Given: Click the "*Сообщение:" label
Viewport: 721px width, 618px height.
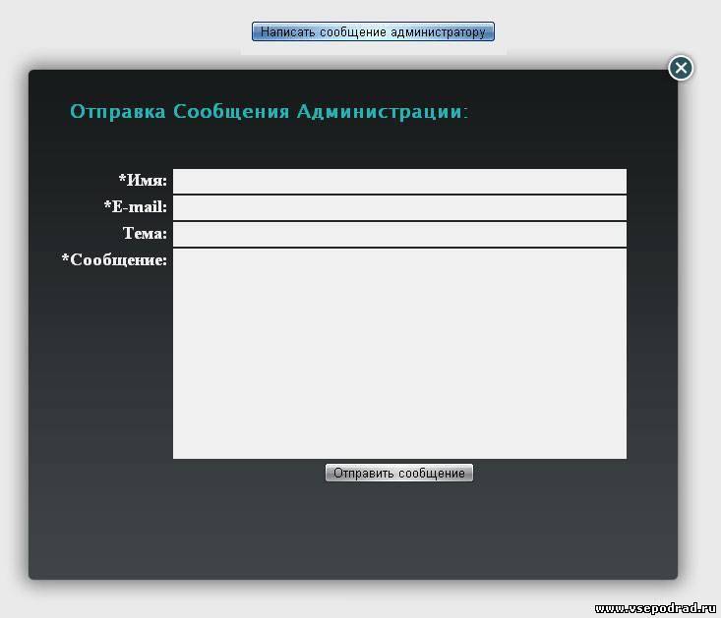Looking at the screenshot, I should coord(114,259).
